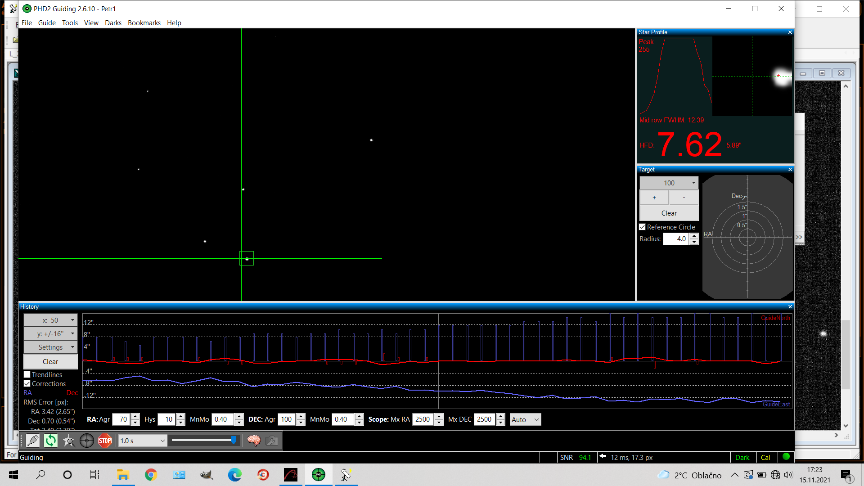Click the PHD2 taskbar icon
The height and width of the screenshot is (486, 864).
[x=319, y=475]
